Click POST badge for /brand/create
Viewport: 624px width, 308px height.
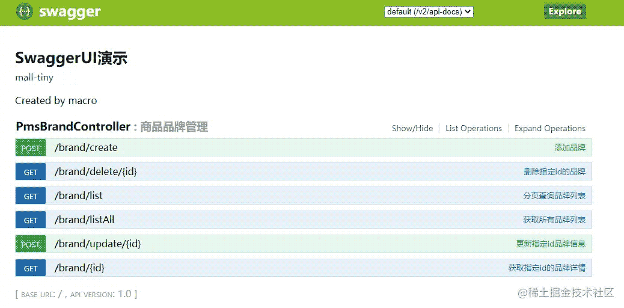(x=31, y=148)
